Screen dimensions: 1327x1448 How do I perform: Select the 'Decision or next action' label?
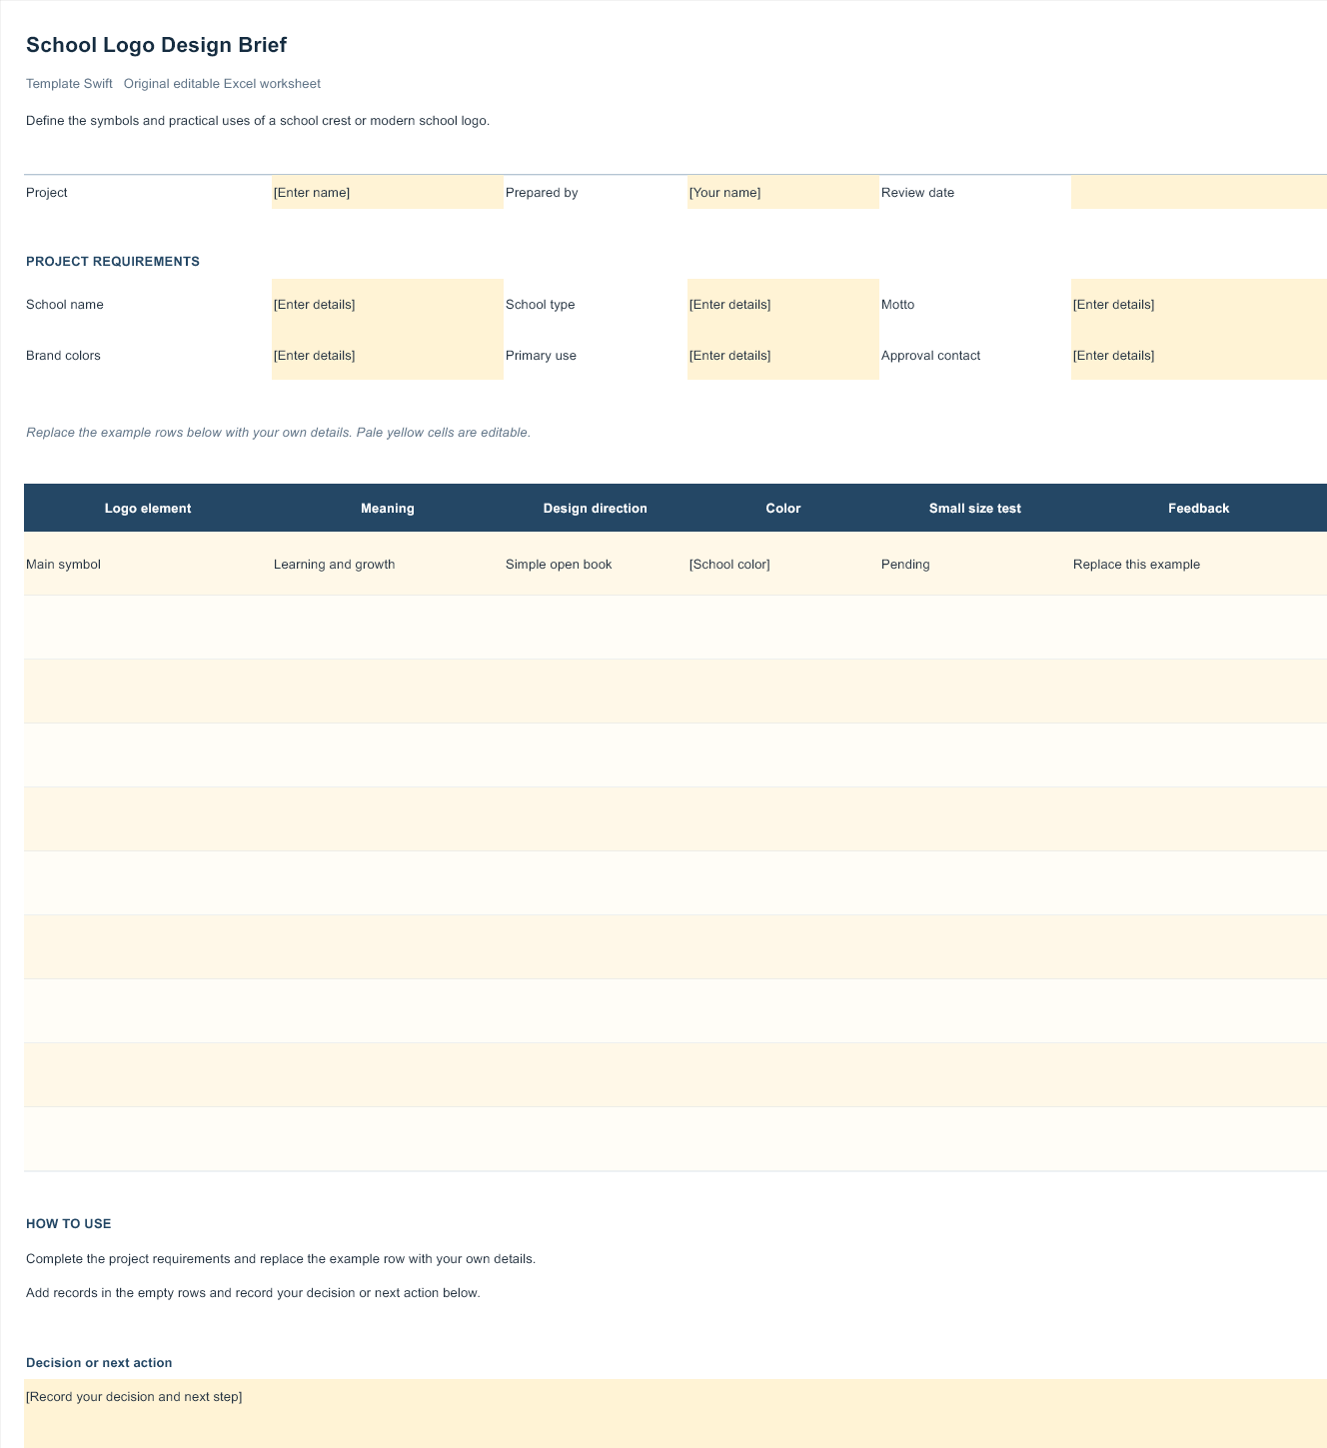point(99,1363)
